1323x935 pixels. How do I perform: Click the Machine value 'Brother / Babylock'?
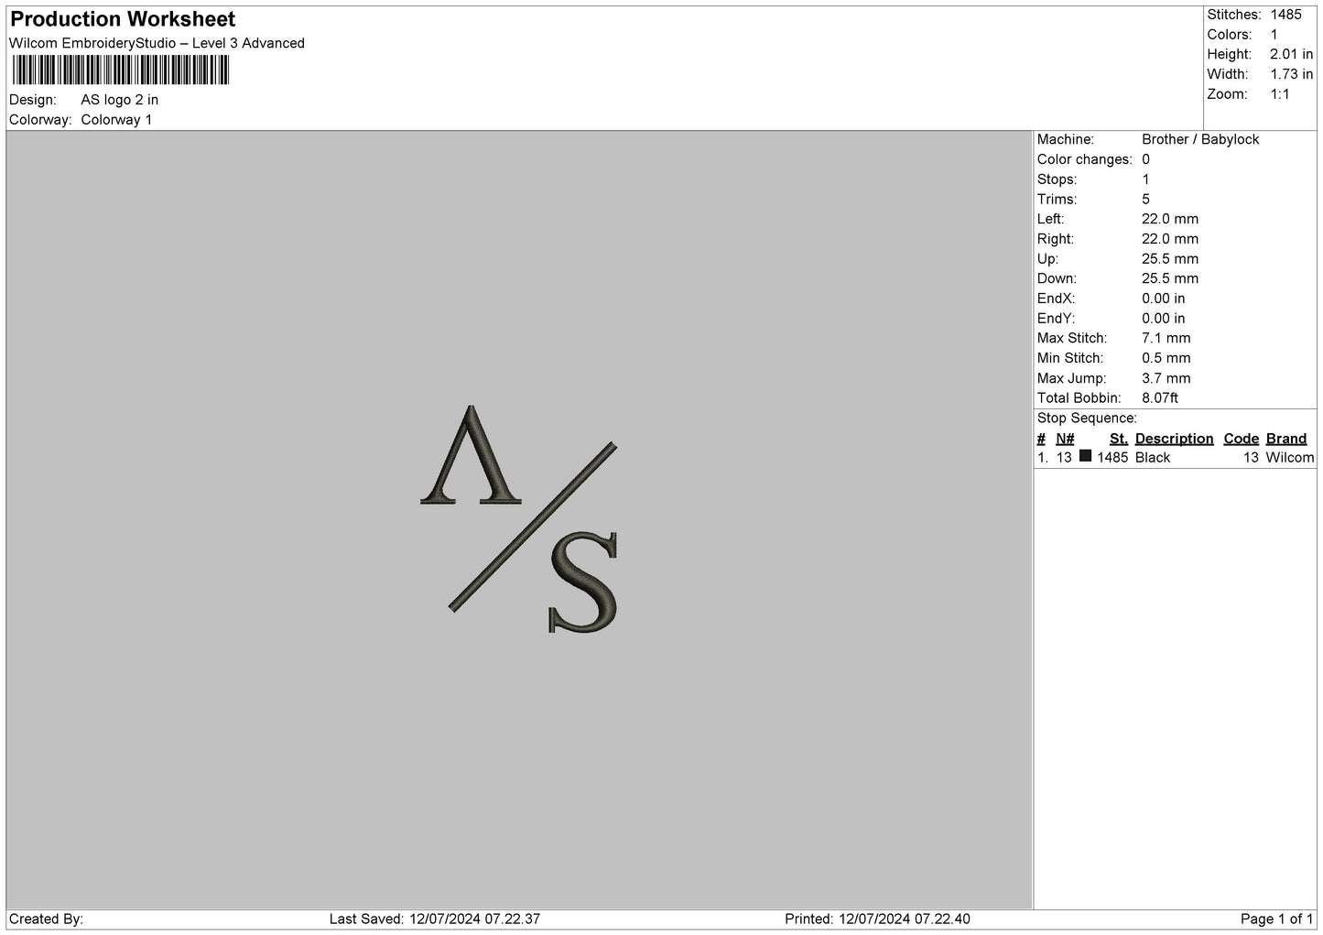(1200, 139)
